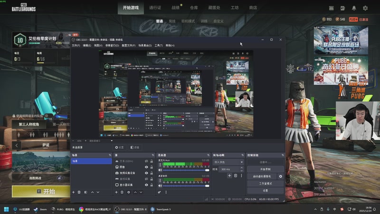The width and height of the screenshot is (380, 214).
Task: Undock the 场景 panel using its header icon
Action: tap(110, 155)
